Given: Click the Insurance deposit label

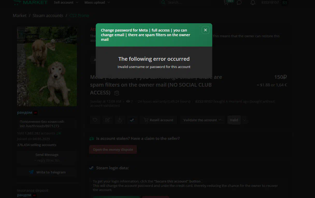Looking at the screenshot, I should (x=33, y=191).
